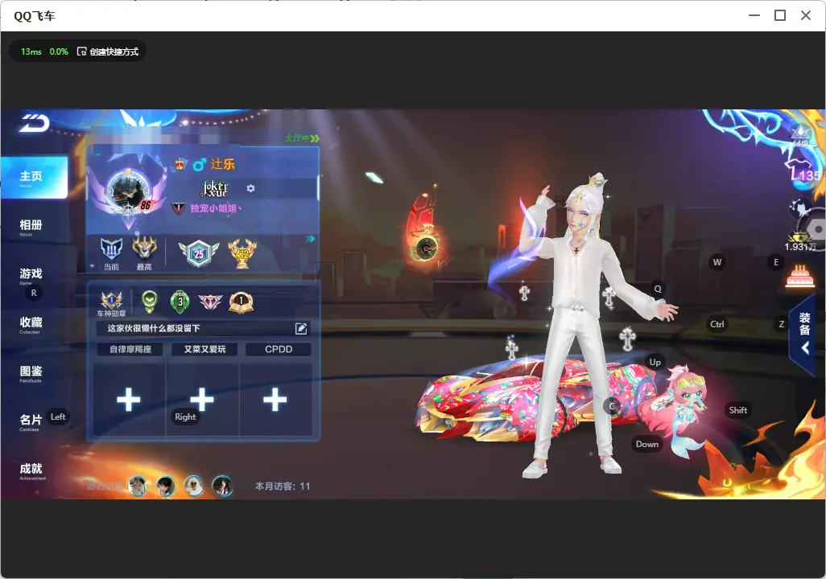826x579 pixels.
Task: Click the male gender symbol icon
Action: pyautogui.click(x=199, y=165)
